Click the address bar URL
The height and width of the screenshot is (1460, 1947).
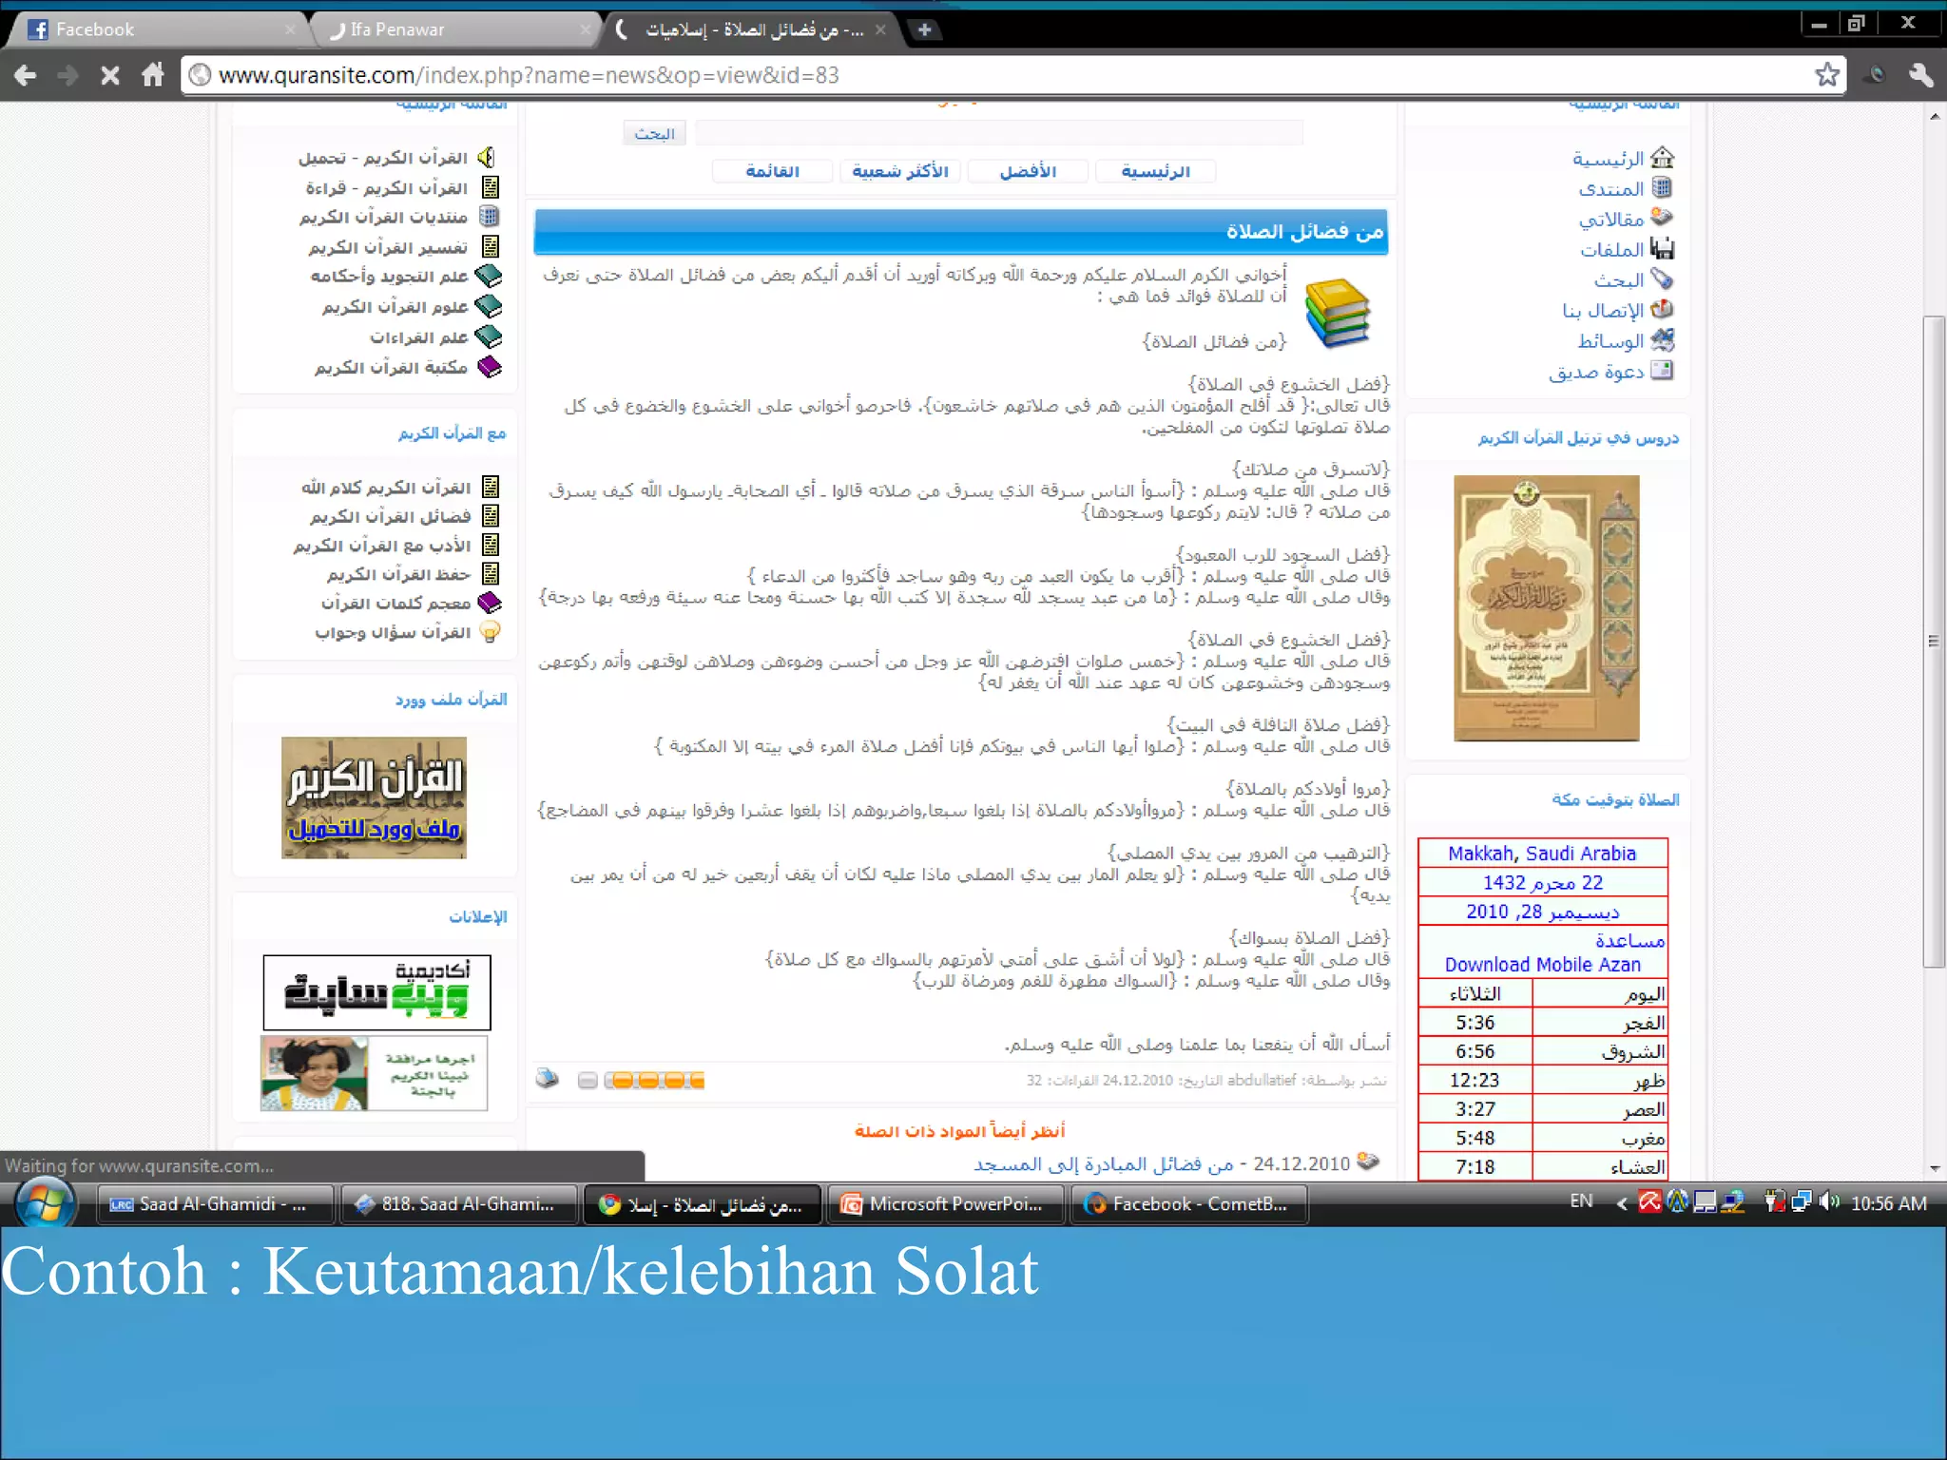coord(529,75)
